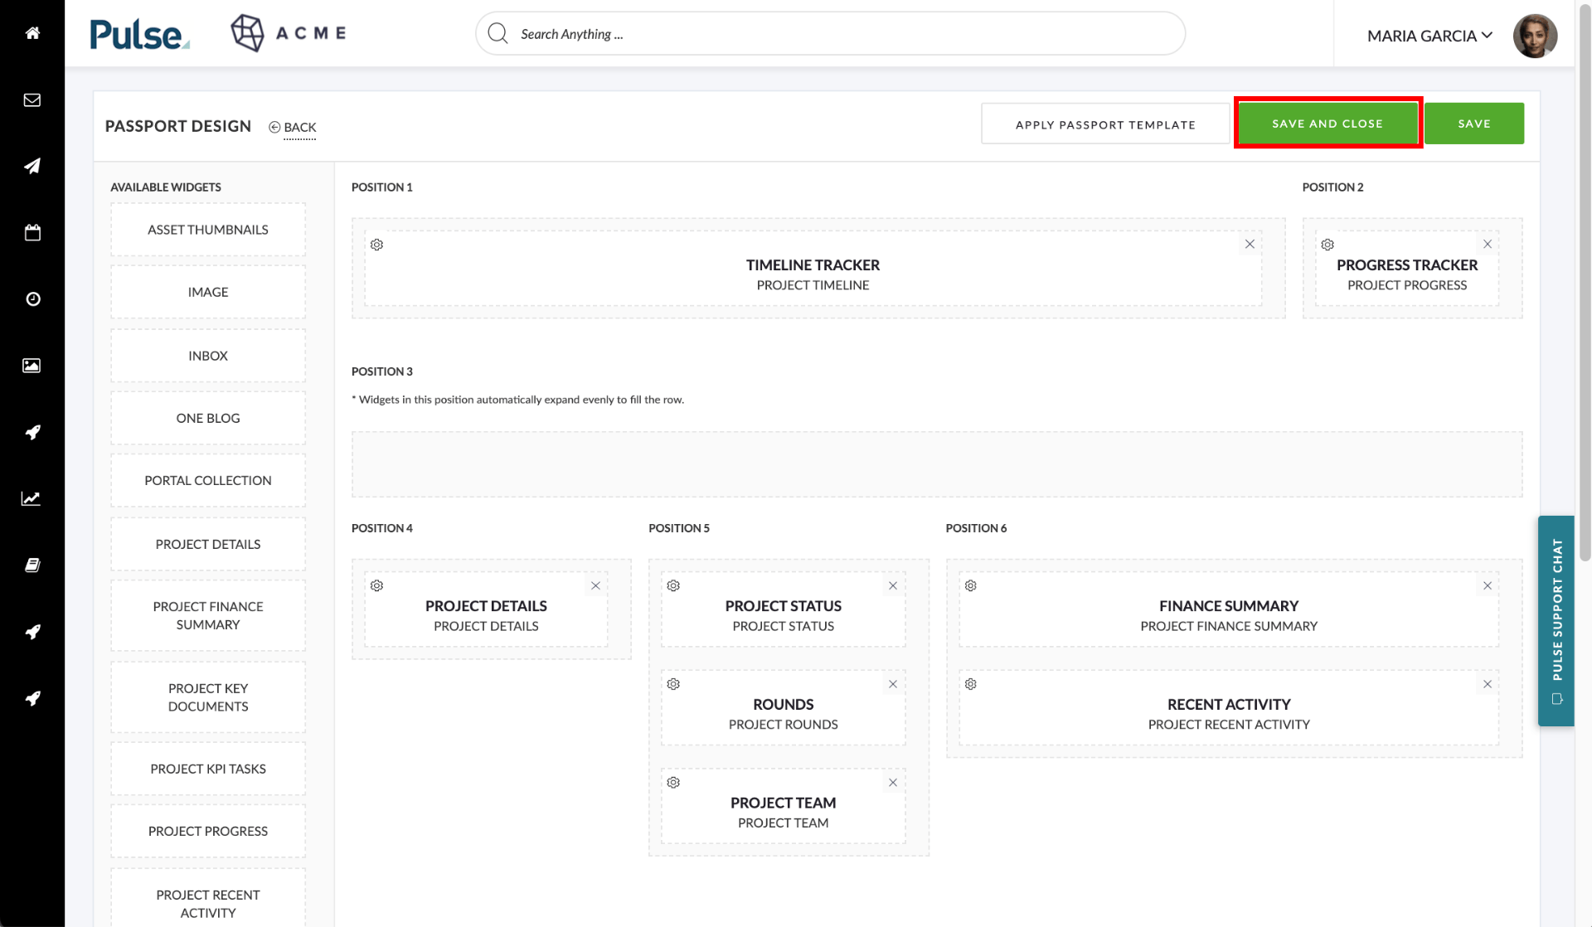Image resolution: width=1592 pixels, height=927 pixels.
Task: Open the Pulse Support Chat tab
Action: 1556,621
